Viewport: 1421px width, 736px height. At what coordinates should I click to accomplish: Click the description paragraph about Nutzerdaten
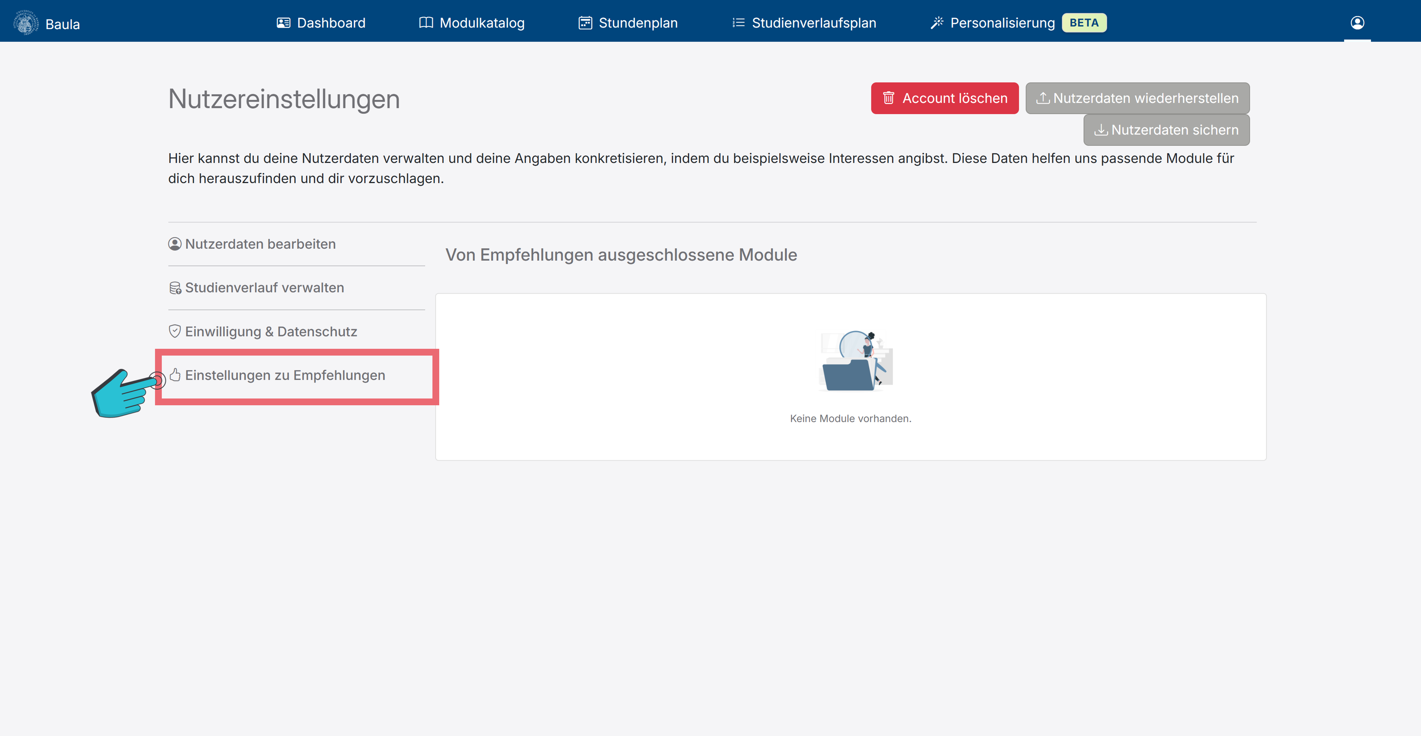pos(701,168)
